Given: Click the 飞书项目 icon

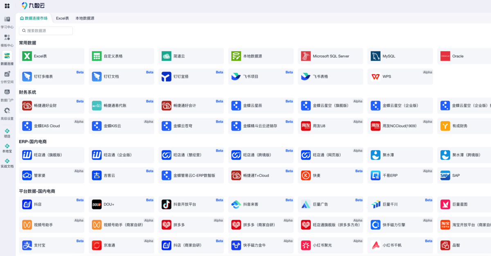Looking at the screenshot, I should 236,77.
